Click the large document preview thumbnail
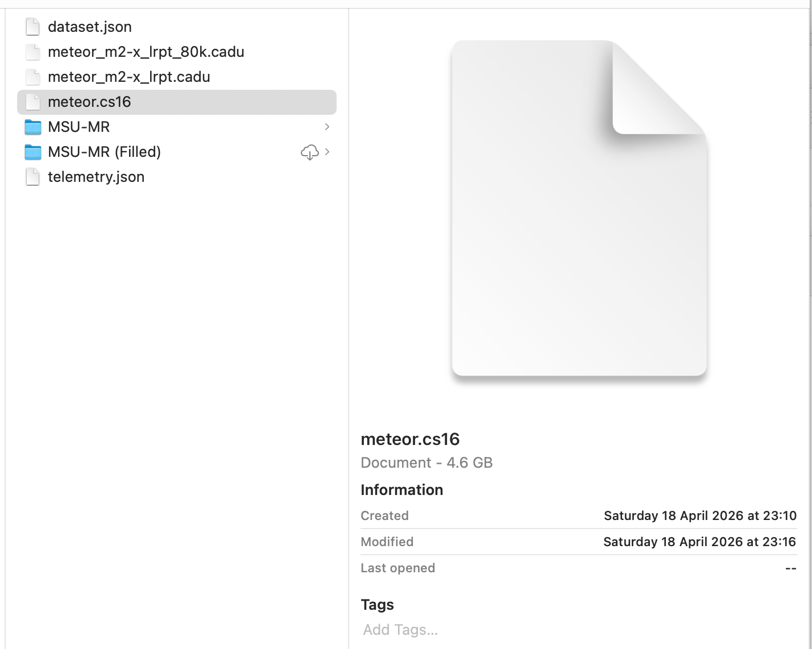Image resolution: width=812 pixels, height=649 pixels. (x=579, y=208)
